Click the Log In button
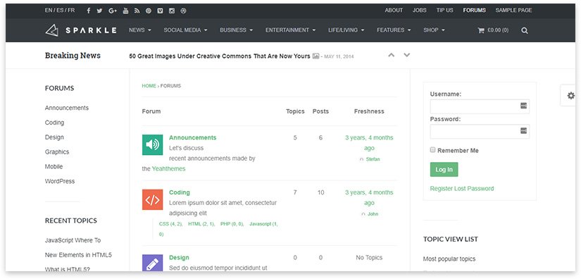 tap(444, 170)
